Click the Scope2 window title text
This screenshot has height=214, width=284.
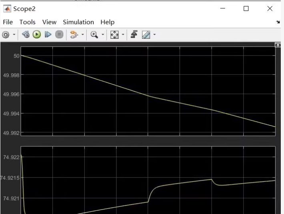pos(24,9)
